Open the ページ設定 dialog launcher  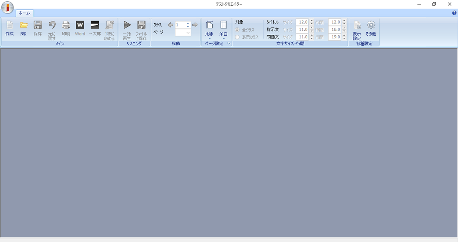click(229, 44)
